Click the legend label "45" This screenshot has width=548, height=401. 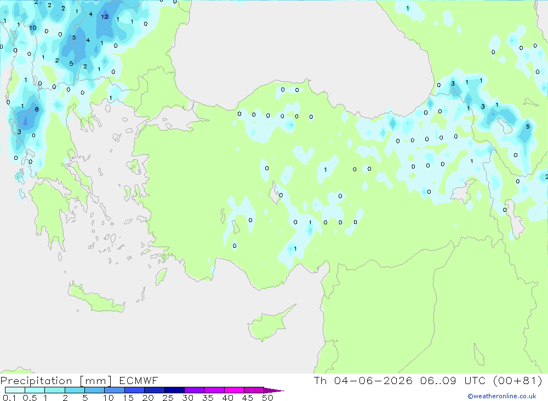pyautogui.click(x=248, y=398)
